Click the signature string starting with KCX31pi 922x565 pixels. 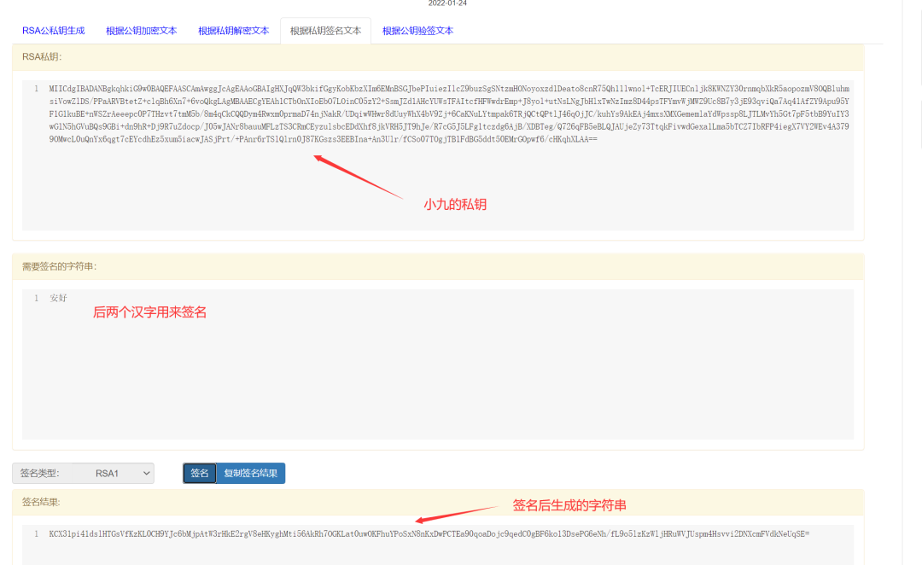[x=429, y=533]
